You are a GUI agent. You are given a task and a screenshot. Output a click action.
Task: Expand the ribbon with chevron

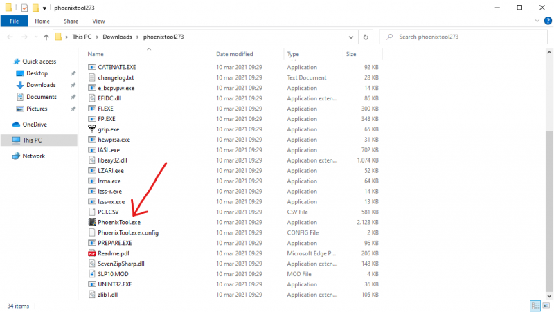click(537, 21)
